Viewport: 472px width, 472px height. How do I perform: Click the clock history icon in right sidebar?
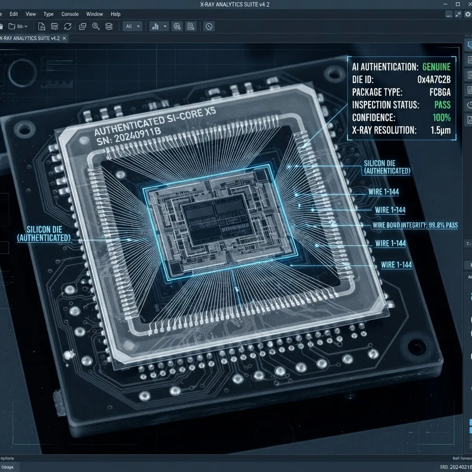pos(469,105)
